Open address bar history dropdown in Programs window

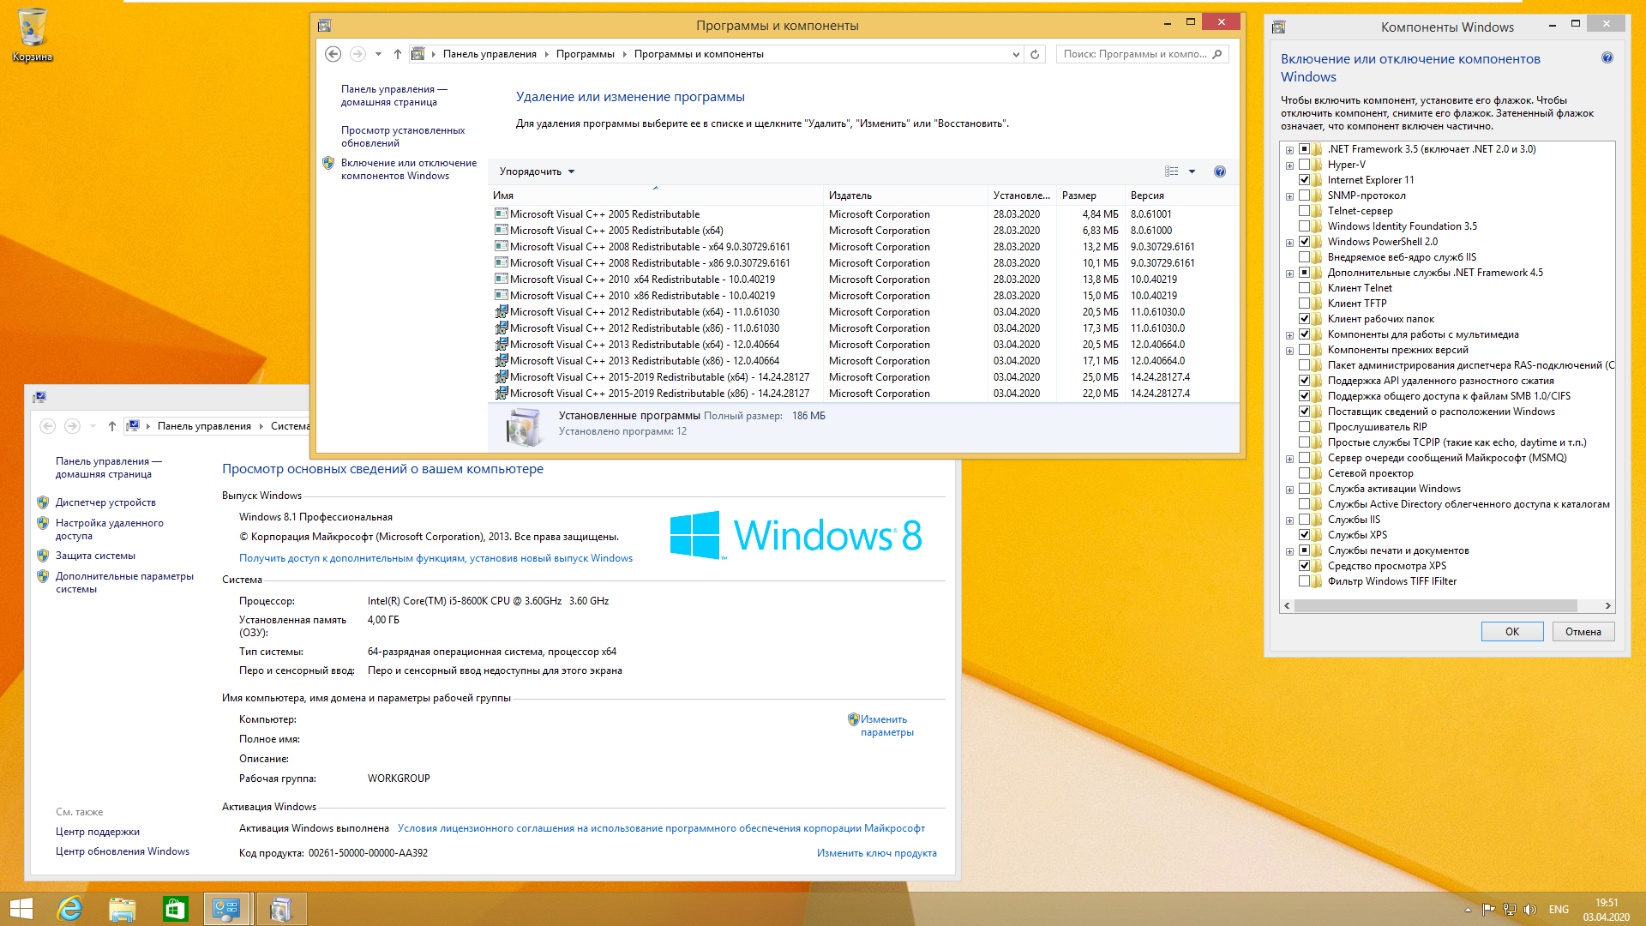(x=1016, y=54)
